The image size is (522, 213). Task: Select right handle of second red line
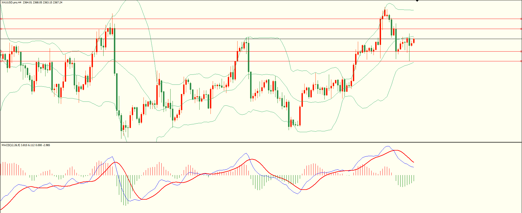coord(521,29)
